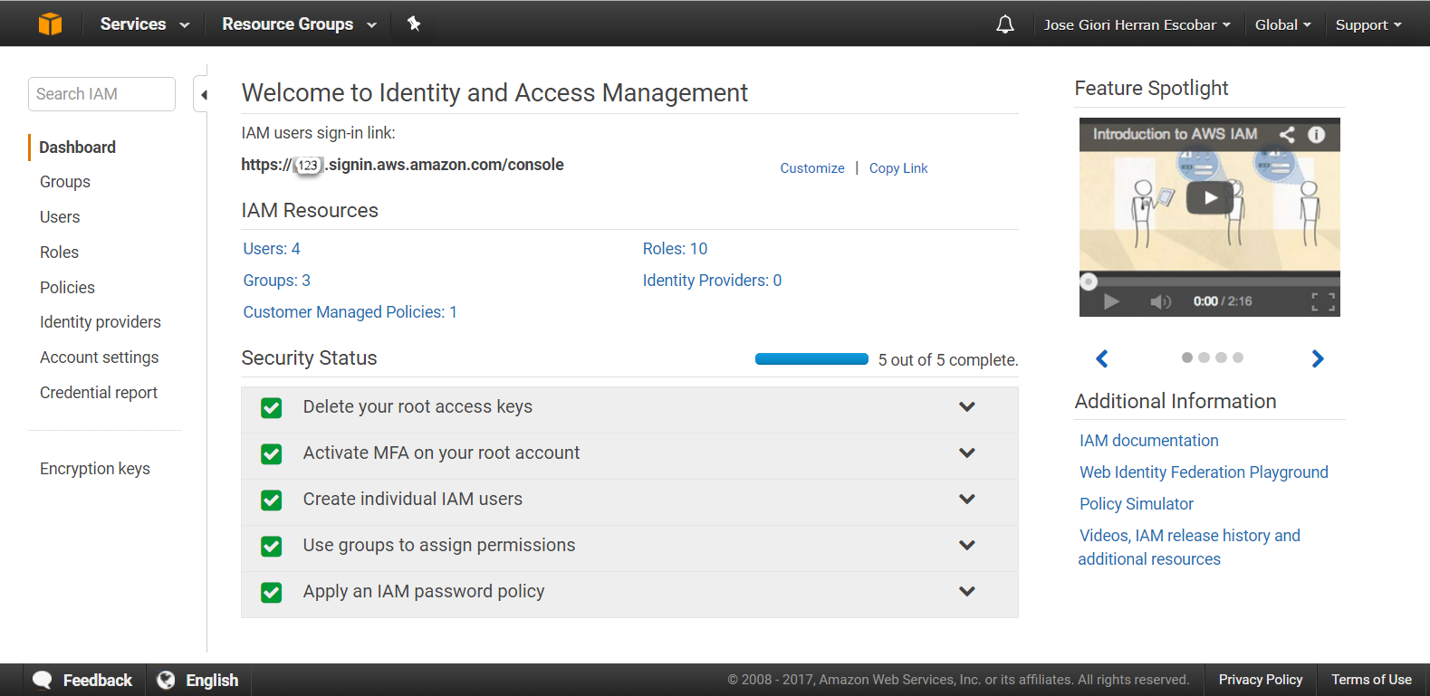The height and width of the screenshot is (696, 1430).
Task: Click the check mark for Apply an IAM password policy
Action: [272, 593]
